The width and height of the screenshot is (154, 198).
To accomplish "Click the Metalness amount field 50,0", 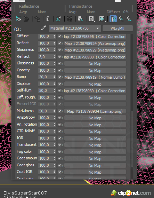I will point(46,111).
